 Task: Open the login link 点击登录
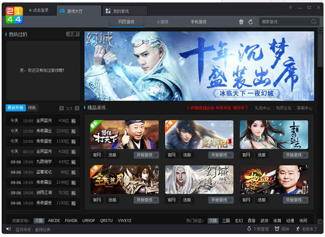point(39,10)
